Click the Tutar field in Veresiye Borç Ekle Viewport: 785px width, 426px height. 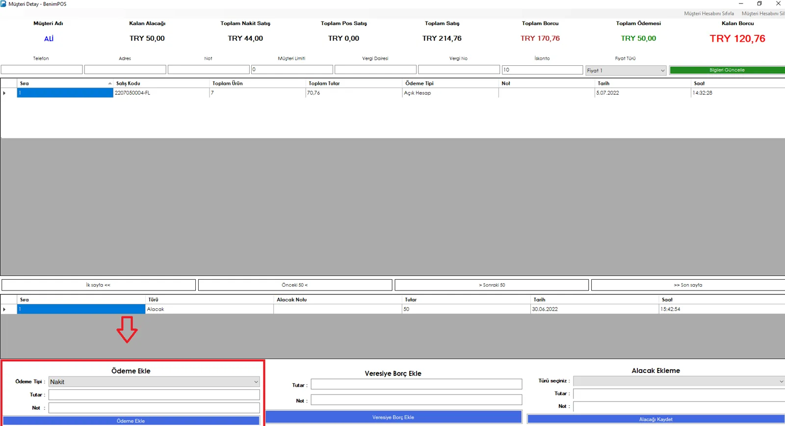point(416,384)
